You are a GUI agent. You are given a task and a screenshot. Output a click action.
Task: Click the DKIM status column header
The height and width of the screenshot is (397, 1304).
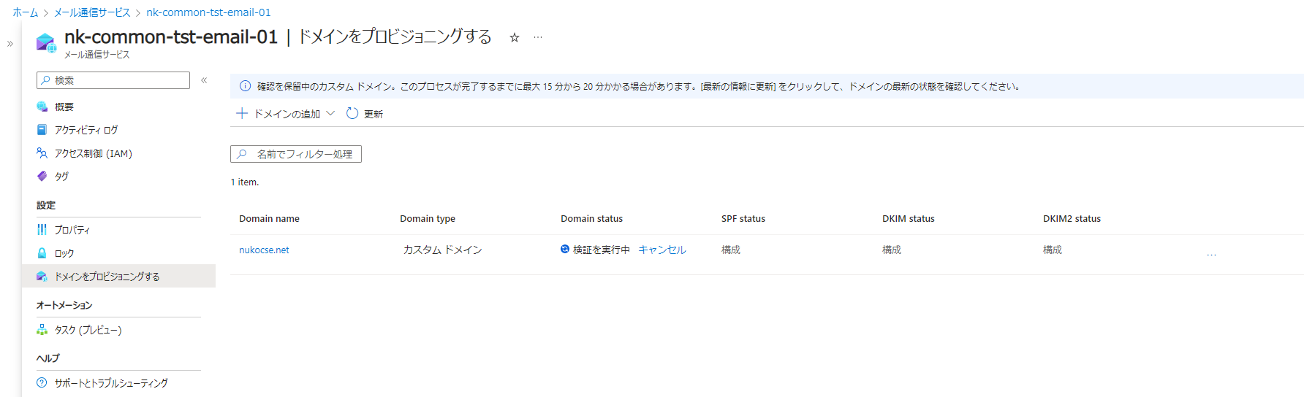click(x=909, y=218)
